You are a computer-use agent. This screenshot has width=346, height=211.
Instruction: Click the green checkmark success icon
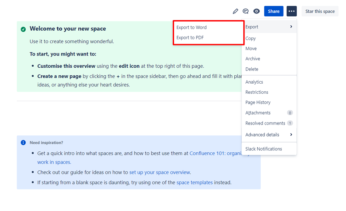(23, 29)
